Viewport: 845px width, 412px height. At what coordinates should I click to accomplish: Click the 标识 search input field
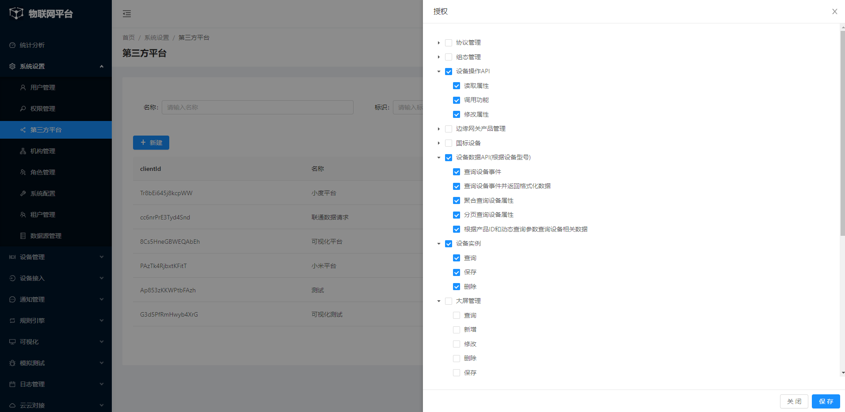408,107
